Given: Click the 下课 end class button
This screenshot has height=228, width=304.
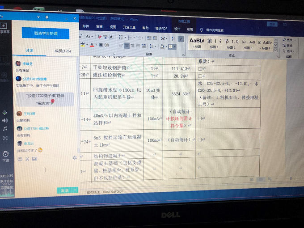Looking at the screenshot, I should 5,156.
